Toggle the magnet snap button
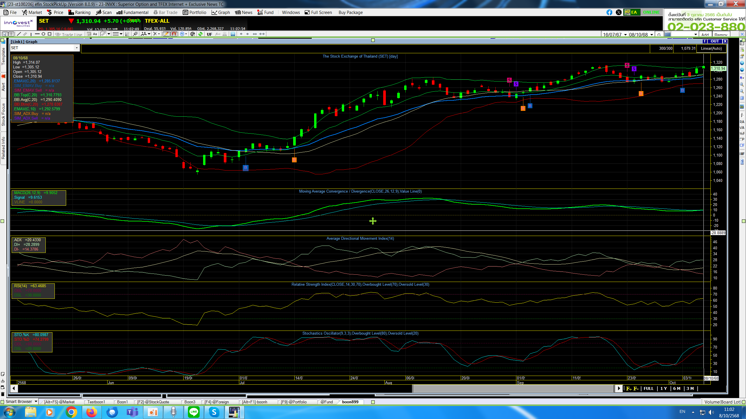This screenshot has width=746, height=419. (x=174, y=34)
